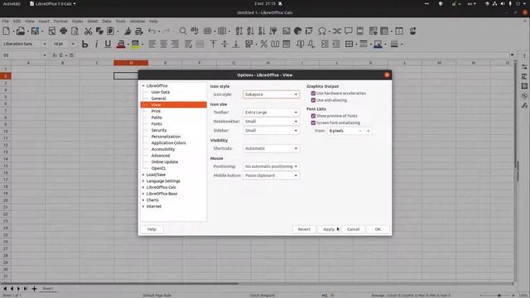Screen dimensions: 530x298
Task: Click the Copy icon in Calc toolbar
Action: click(x=99, y=31)
